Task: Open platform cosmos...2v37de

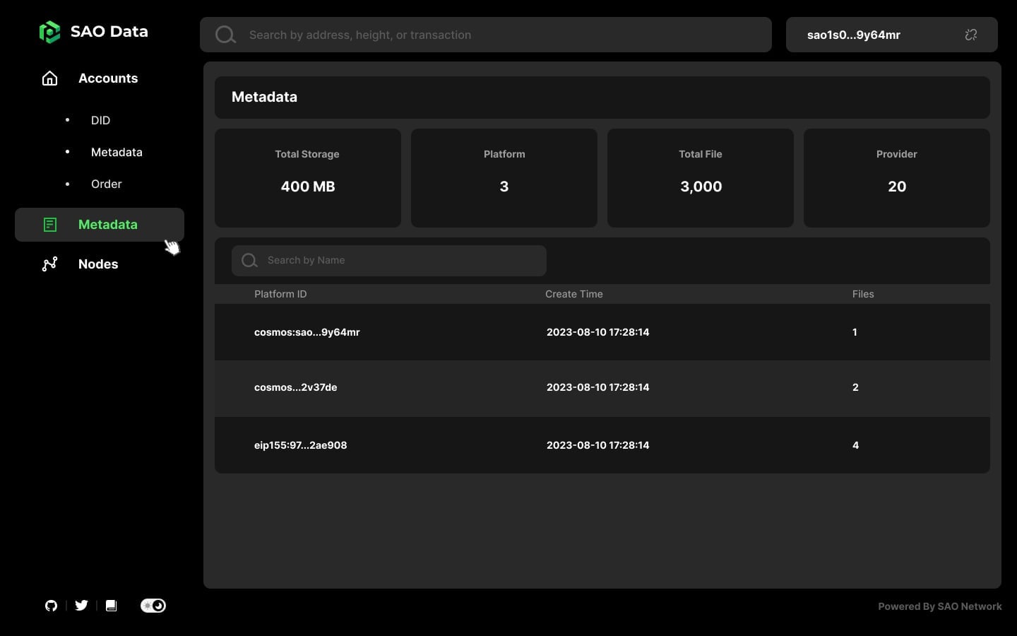Action: (x=295, y=387)
